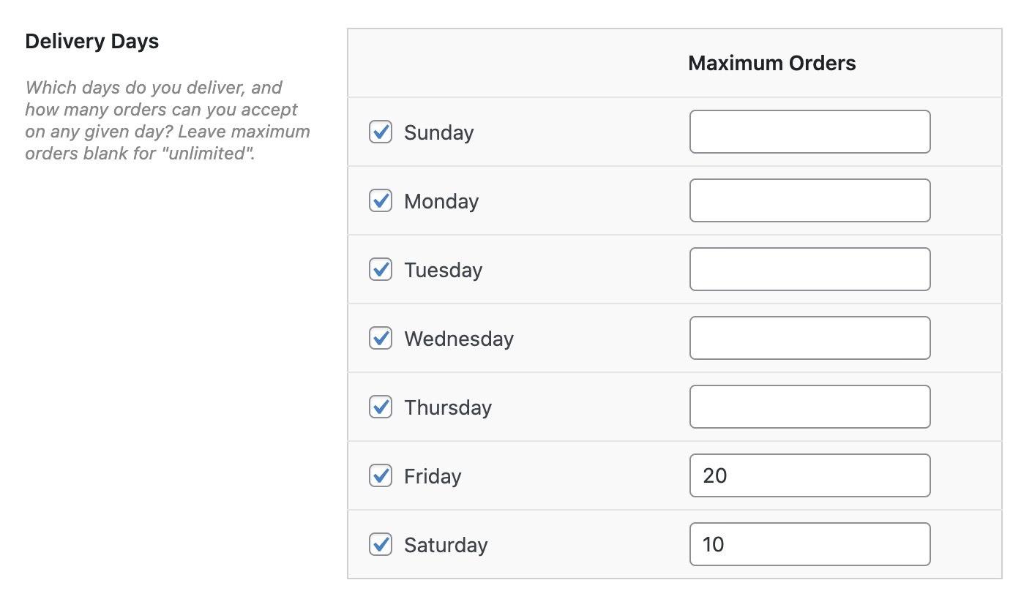1032x610 pixels.
Task: Turn off the Thursday checkbox
Action: click(x=381, y=407)
